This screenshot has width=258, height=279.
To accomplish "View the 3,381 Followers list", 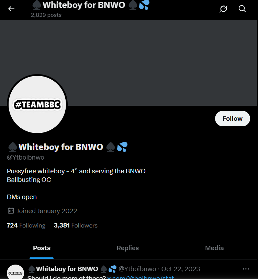I will click(x=76, y=225).
